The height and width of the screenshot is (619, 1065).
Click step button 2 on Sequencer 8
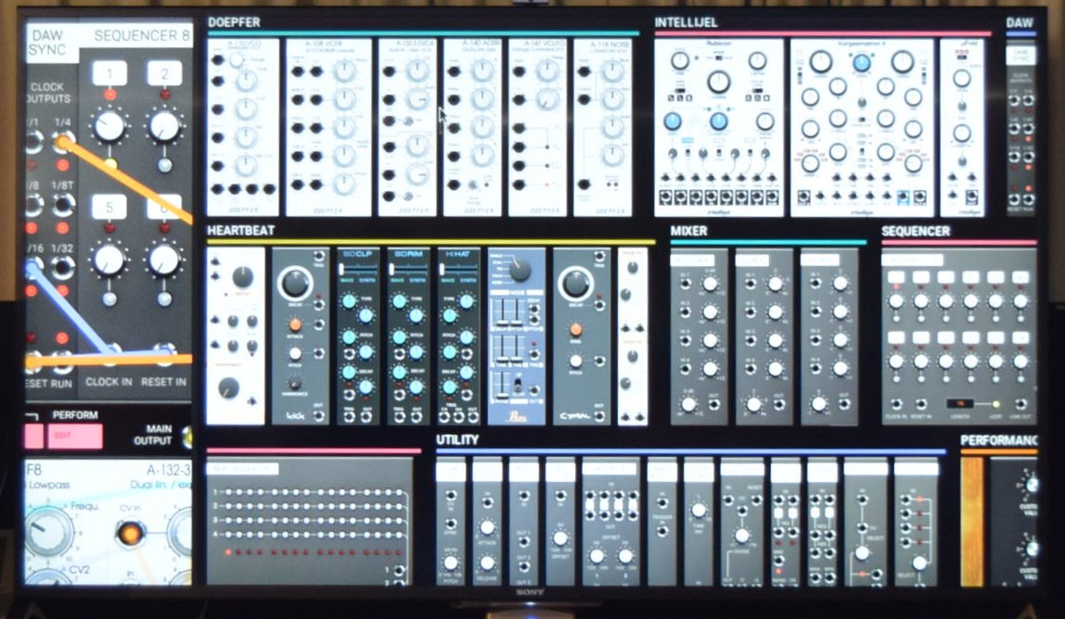coord(164,73)
